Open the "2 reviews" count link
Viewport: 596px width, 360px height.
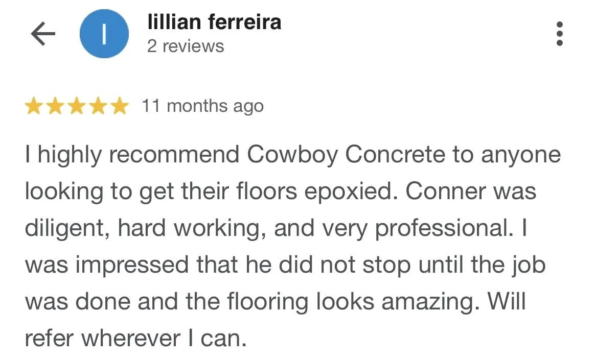pyautogui.click(x=186, y=46)
